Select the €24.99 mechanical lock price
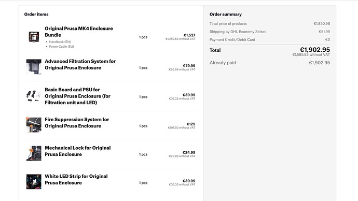 tap(189, 152)
